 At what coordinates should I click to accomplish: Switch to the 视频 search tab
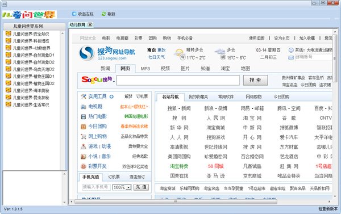click(x=165, y=69)
